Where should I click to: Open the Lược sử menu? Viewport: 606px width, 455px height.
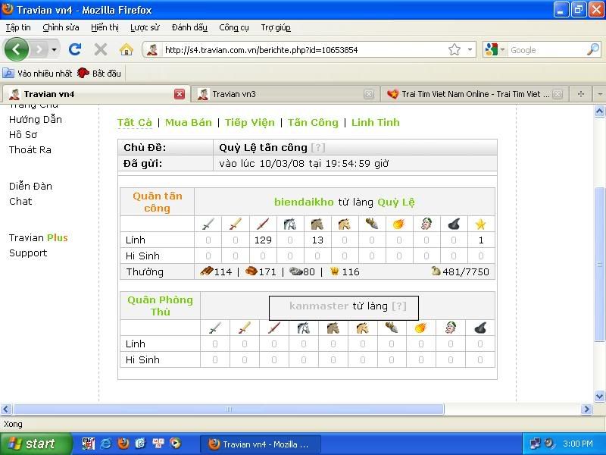pos(145,27)
